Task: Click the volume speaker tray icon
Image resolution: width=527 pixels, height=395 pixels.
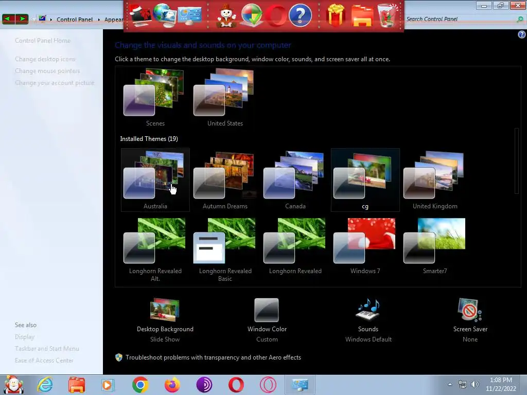Action: point(475,384)
